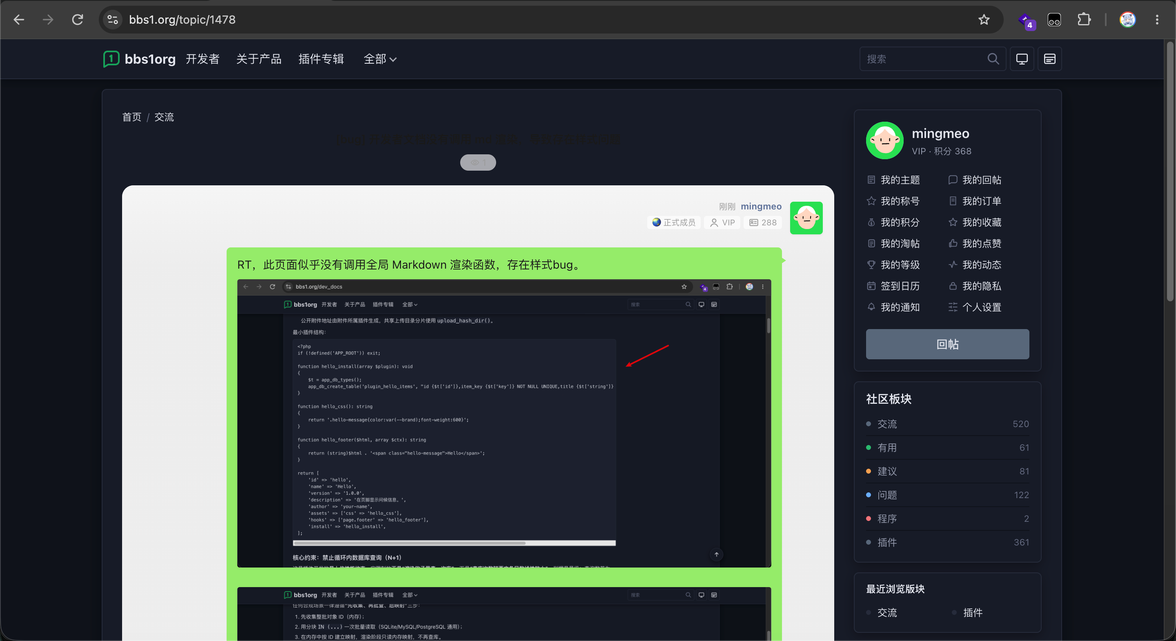Select the 有用 board with 61 posts
Image resolution: width=1176 pixels, height=641 pixels.
pyautogui.click(x=947, y=448)
